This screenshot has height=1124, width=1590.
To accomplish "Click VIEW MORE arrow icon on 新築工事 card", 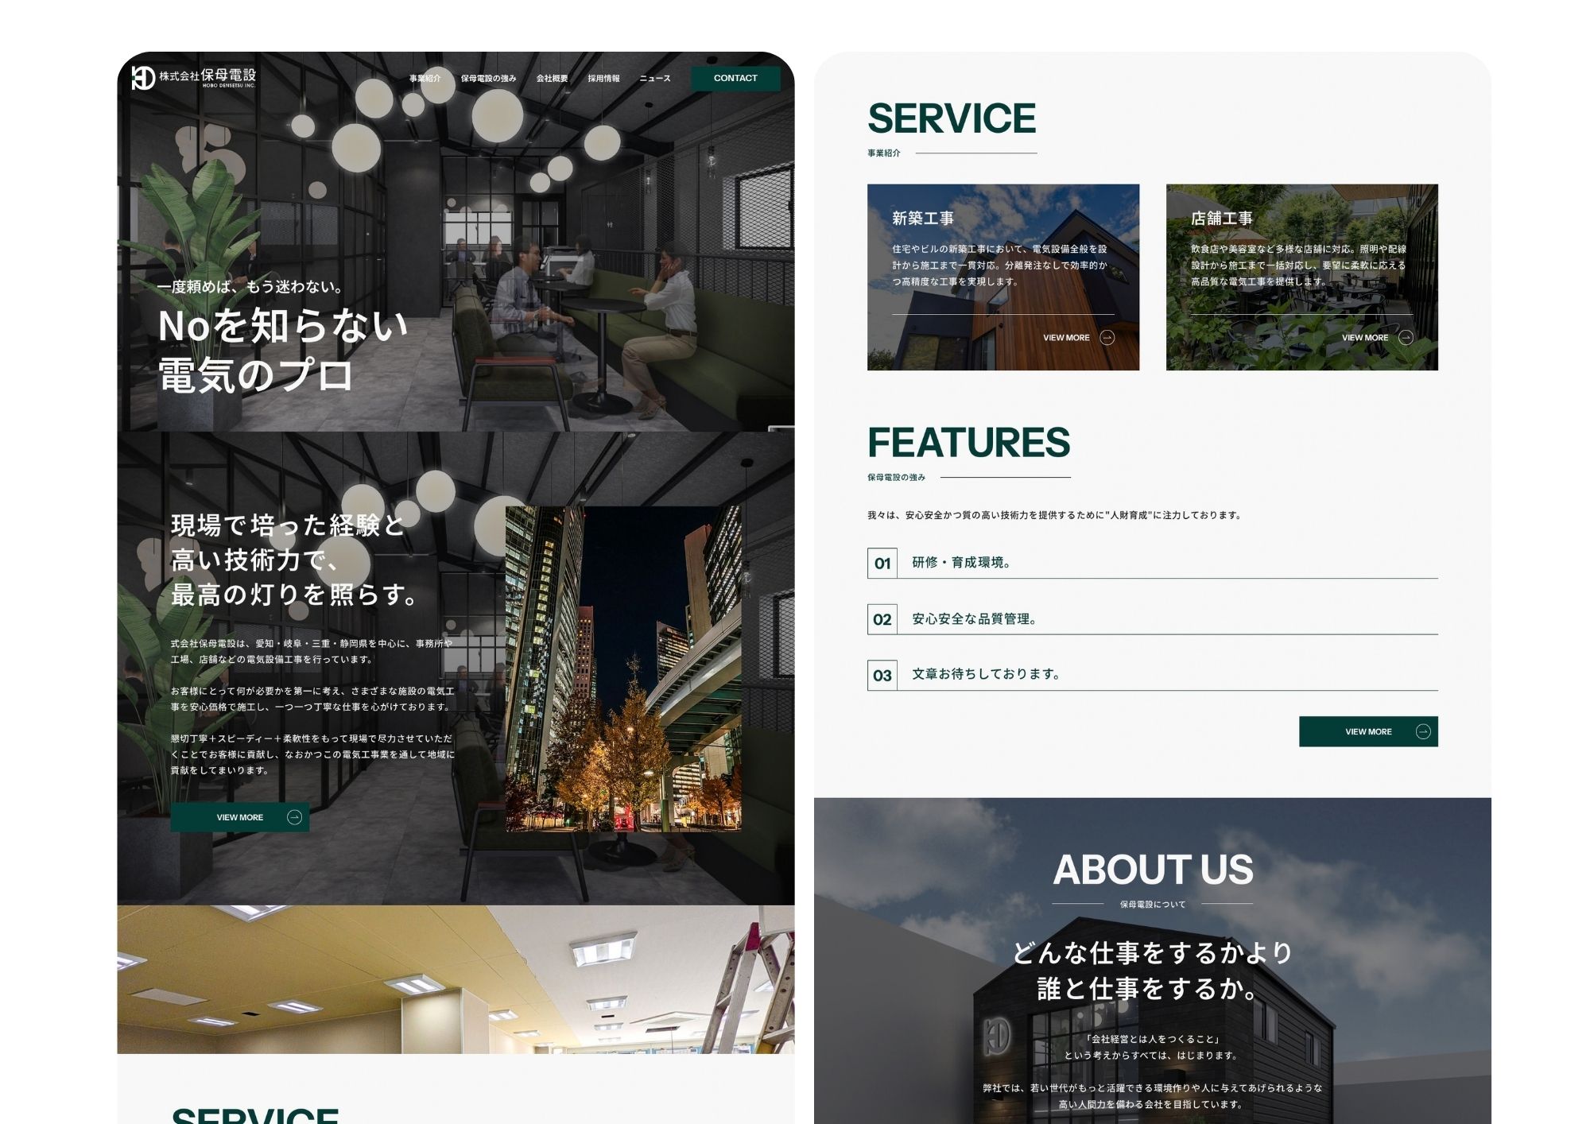I will tap(1107, 338).
